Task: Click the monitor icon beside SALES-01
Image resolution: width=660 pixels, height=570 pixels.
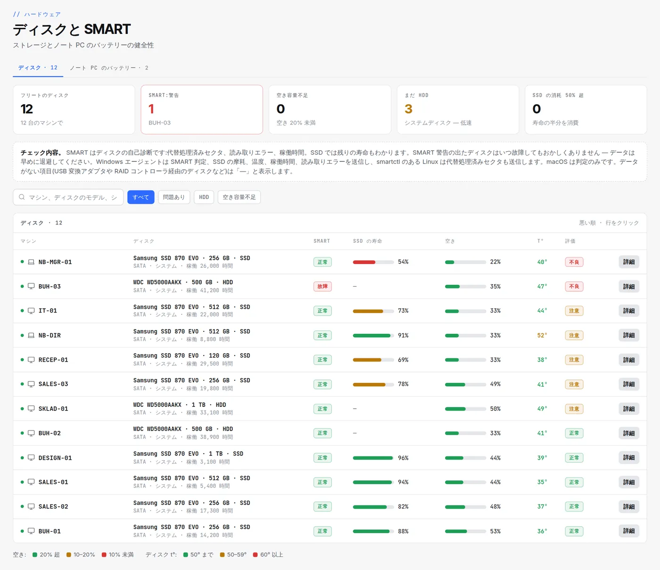Action: pos(31,482)
